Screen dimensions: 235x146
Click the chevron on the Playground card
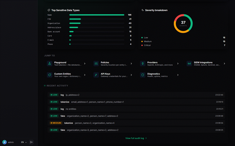85,64
